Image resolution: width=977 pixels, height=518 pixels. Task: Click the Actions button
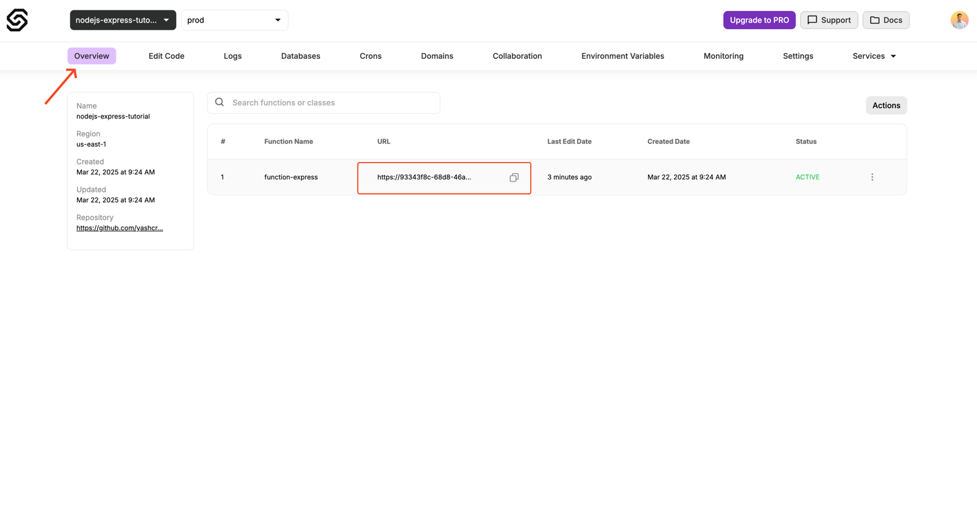(x=886, y=105)
